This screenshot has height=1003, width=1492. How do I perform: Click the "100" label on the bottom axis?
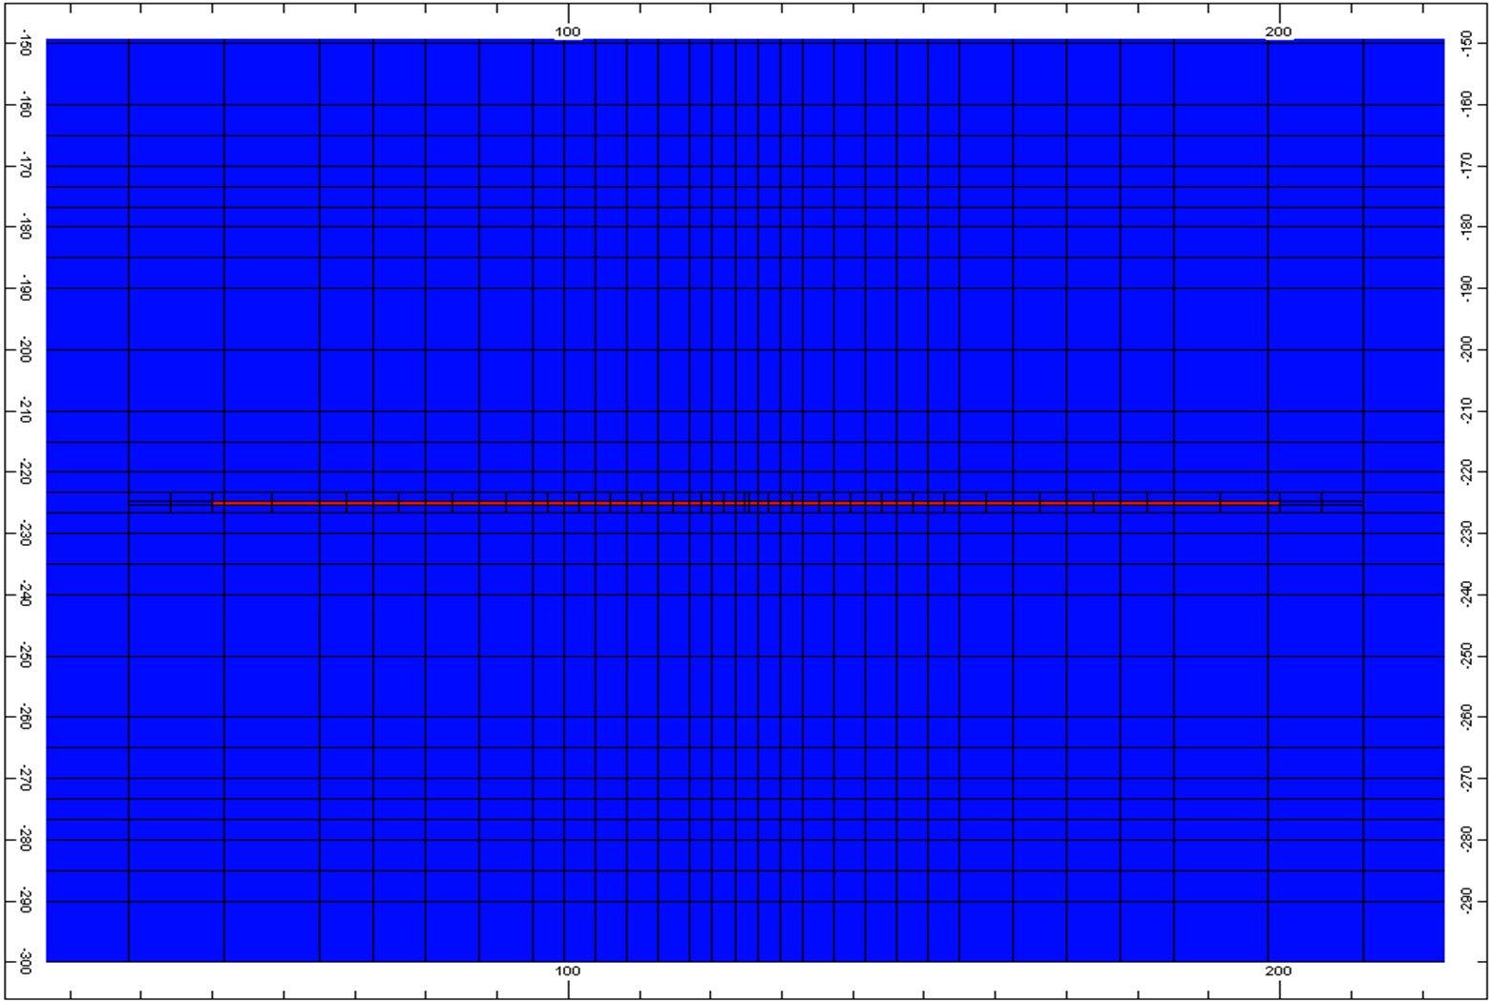(x=568, y=972)
